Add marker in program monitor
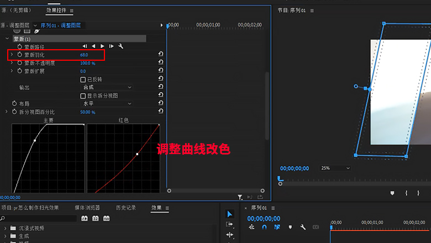Image resolution: width=431 pixels, height=243 pixels. tap(392, 193)
